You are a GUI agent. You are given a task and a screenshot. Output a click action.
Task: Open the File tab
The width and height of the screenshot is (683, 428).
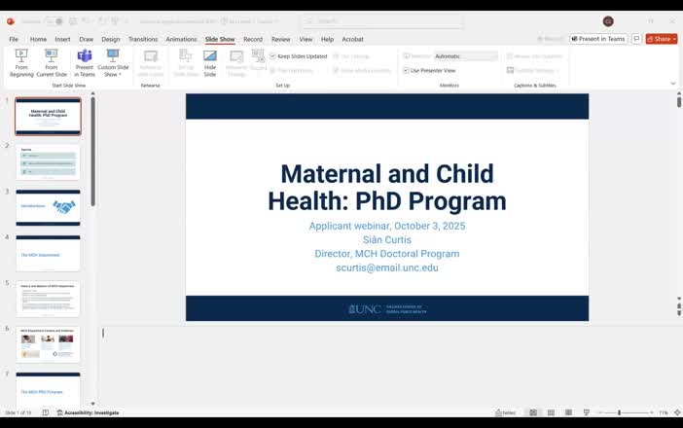14,39
